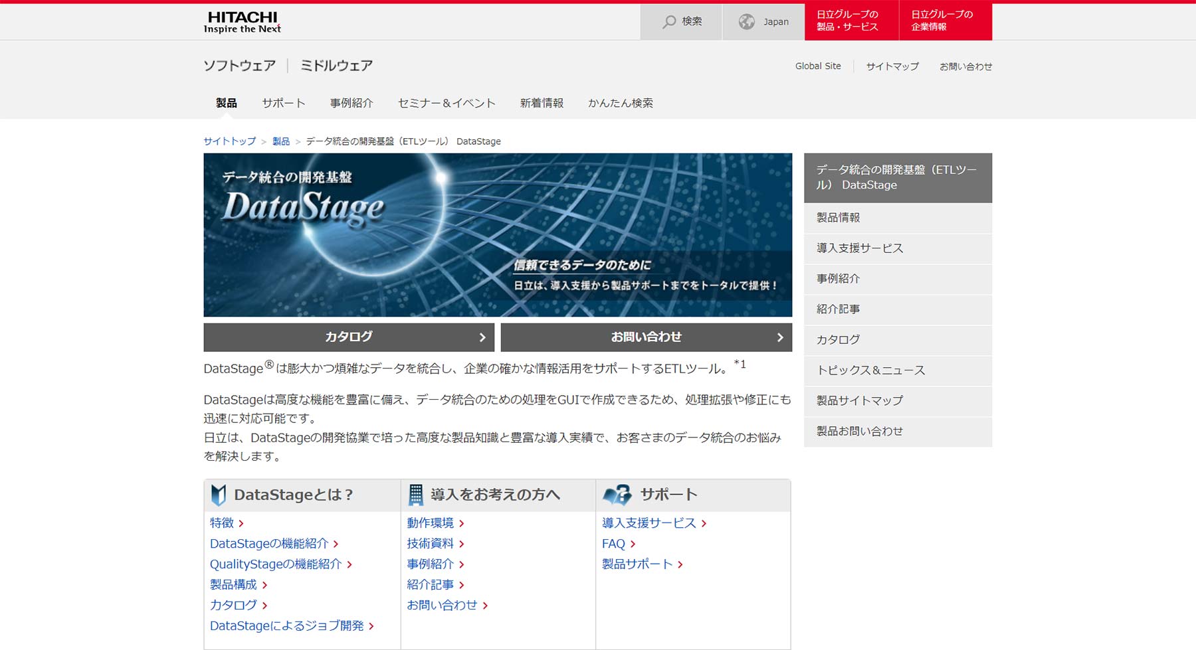Open the 製品サポート link
This screenshot has width=1196, height=650.
[x=637, y=564]
